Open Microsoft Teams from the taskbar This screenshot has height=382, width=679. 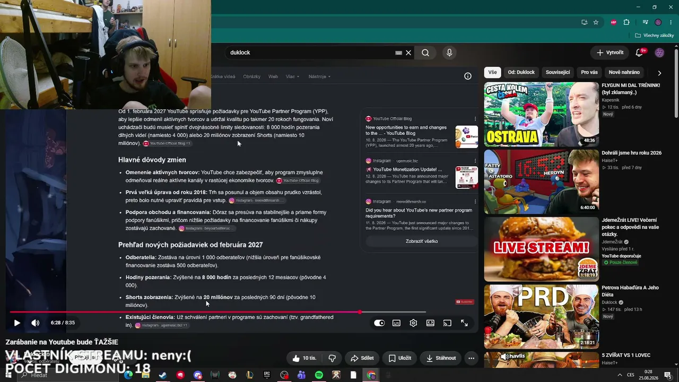301,375
